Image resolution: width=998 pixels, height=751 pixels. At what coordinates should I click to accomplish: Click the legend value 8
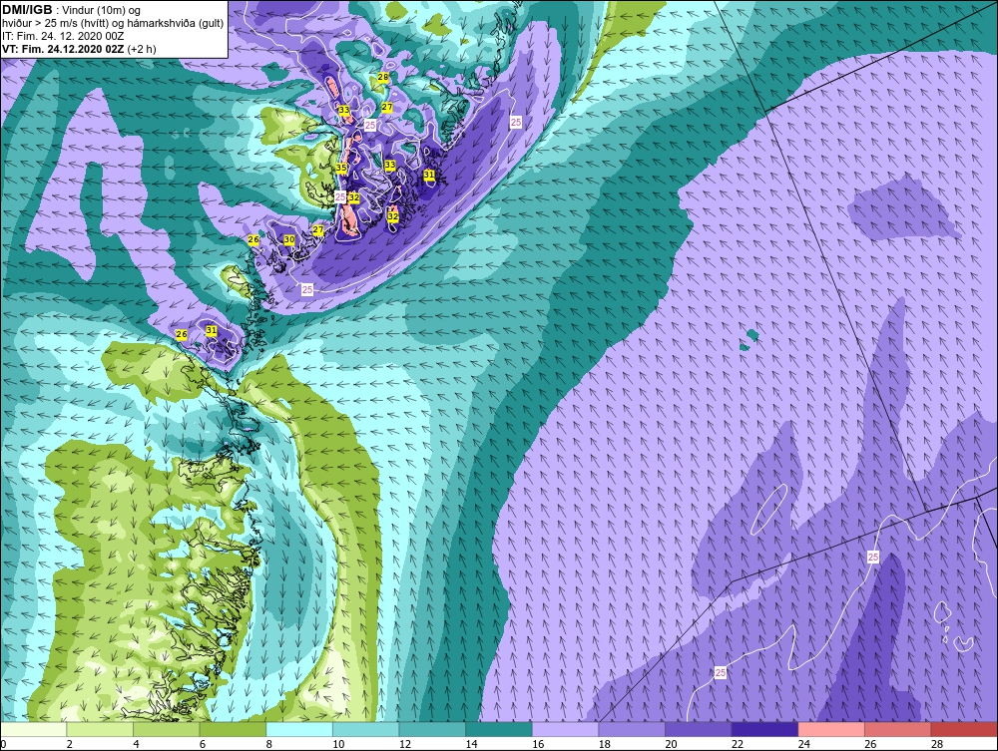pyautogui.click(x=269, y=744)
